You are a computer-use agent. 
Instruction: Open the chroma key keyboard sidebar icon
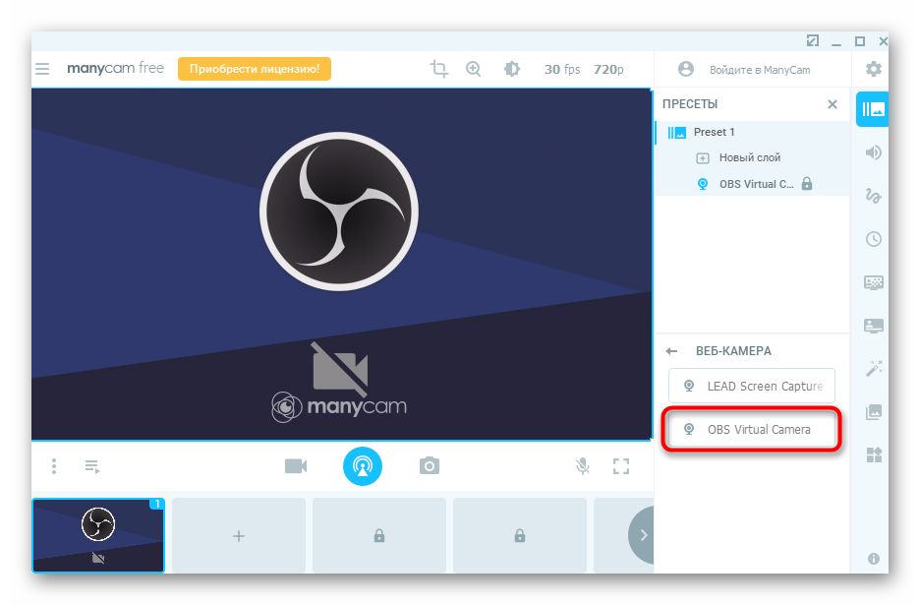[873, 282]
